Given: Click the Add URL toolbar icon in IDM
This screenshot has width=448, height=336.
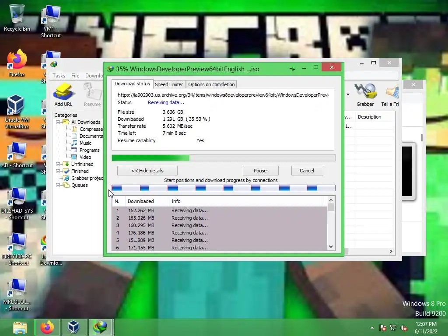Looking at the screenshot, I should 63,94.
